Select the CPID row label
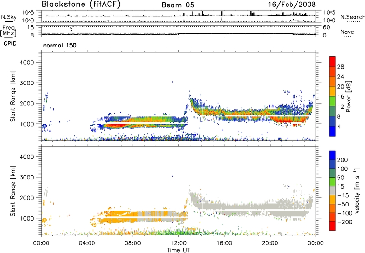 pyautogui.click(x=10, y=43)
